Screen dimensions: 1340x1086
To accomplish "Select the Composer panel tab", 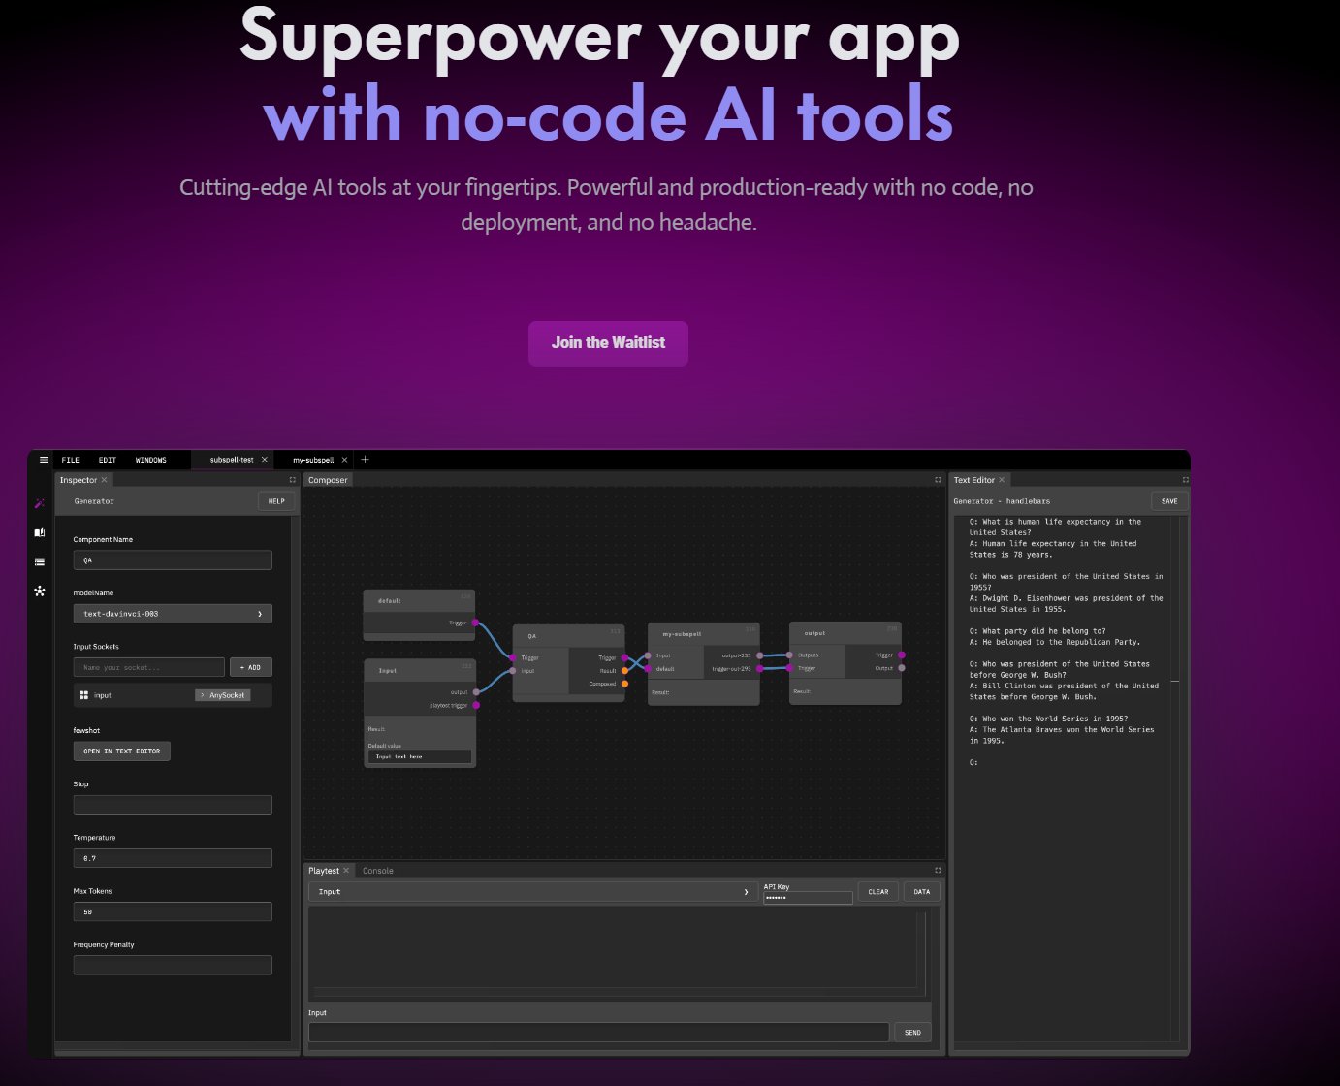I will [x=328, y=480].
